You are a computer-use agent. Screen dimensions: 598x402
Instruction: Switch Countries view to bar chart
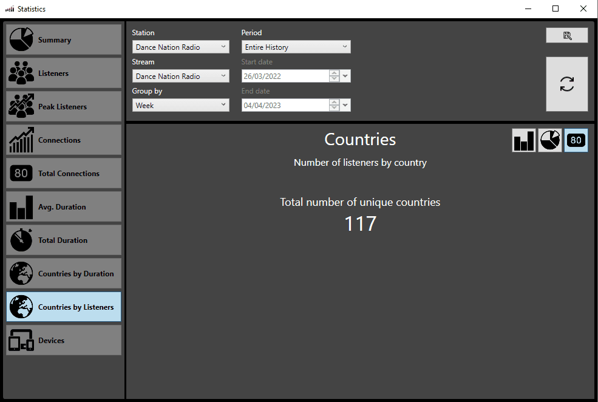coord(524,140)
